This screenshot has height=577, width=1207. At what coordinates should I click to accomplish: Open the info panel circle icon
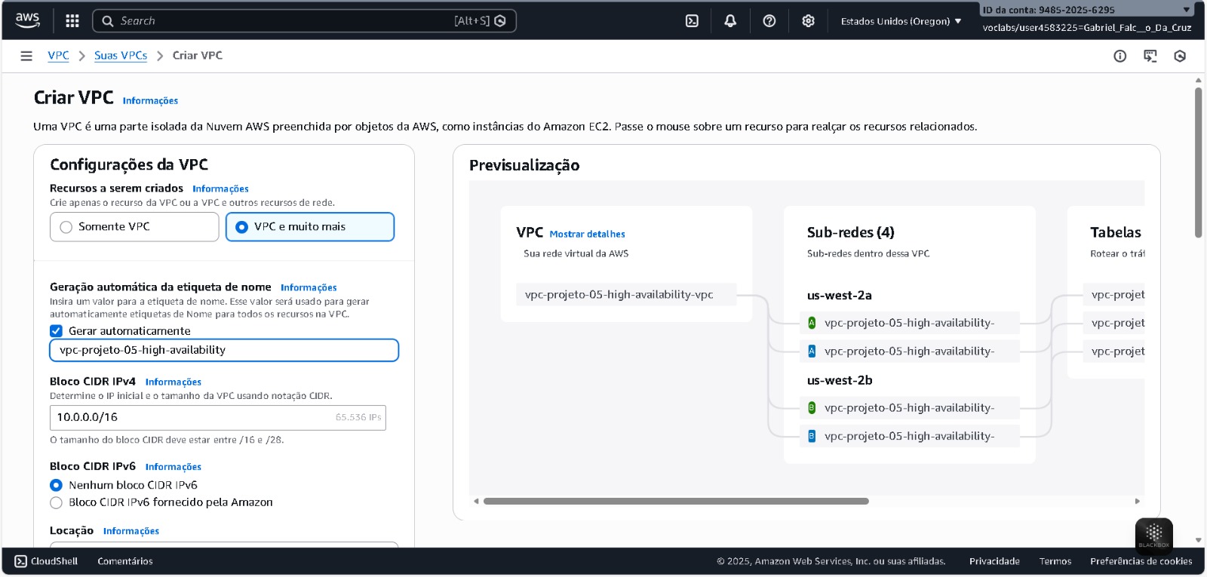coord(1120,56)
